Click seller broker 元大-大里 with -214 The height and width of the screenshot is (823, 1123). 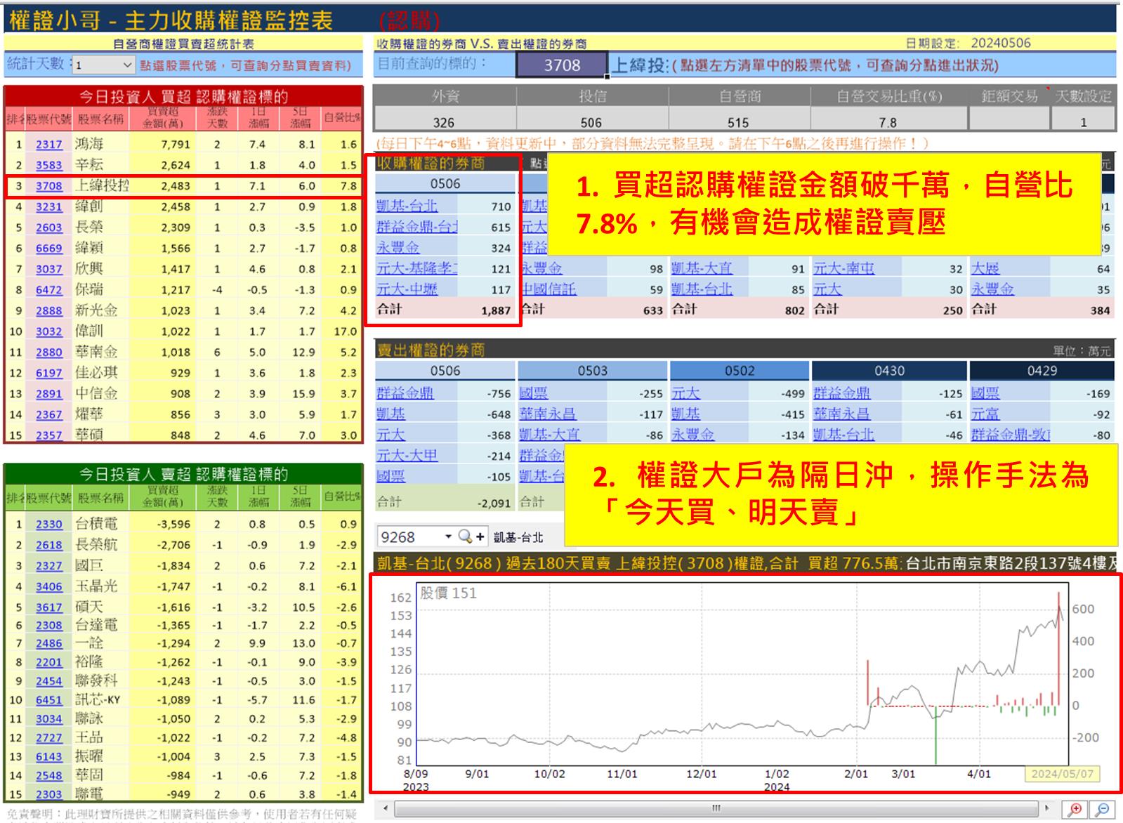tap(407, 455)
